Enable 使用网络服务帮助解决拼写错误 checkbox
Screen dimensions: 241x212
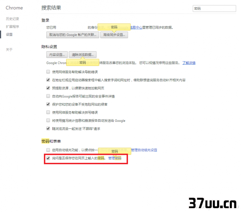(x=48, y=112)
